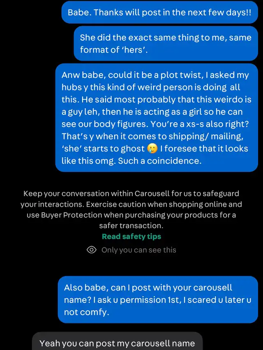This screenshot has width=263, height=350.
Task: Click the 'Keep your conversation within Carousell' notice
Action: pyautogui.click(x=131, y=209)
